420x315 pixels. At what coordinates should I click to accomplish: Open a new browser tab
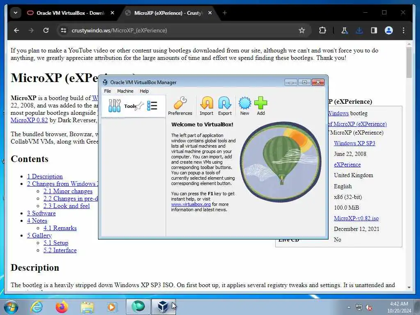(224, 13)
